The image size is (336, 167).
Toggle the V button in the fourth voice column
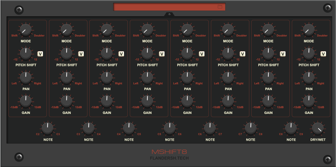tap(162, 54)
